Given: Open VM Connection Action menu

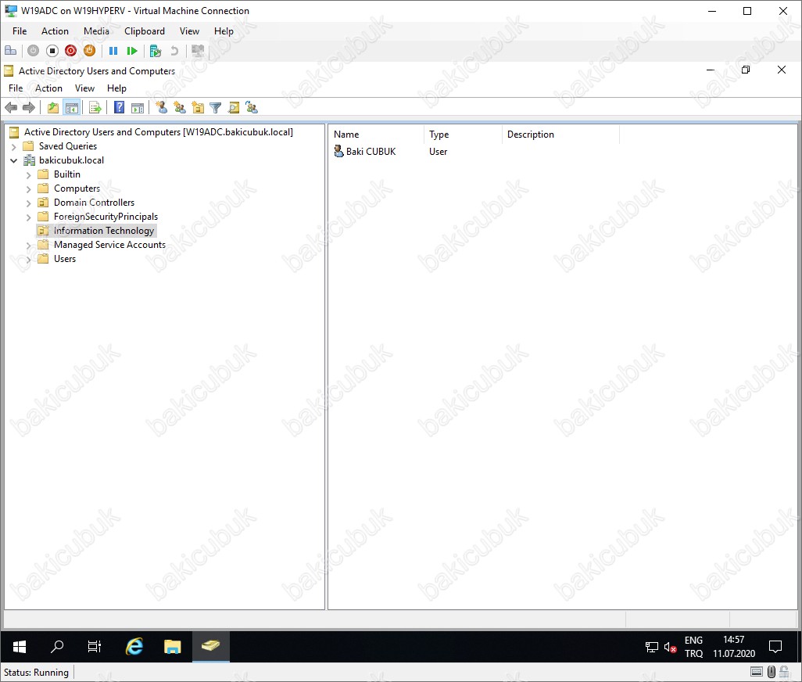Looking at the screenshot, I should click(x=55, y=31).
